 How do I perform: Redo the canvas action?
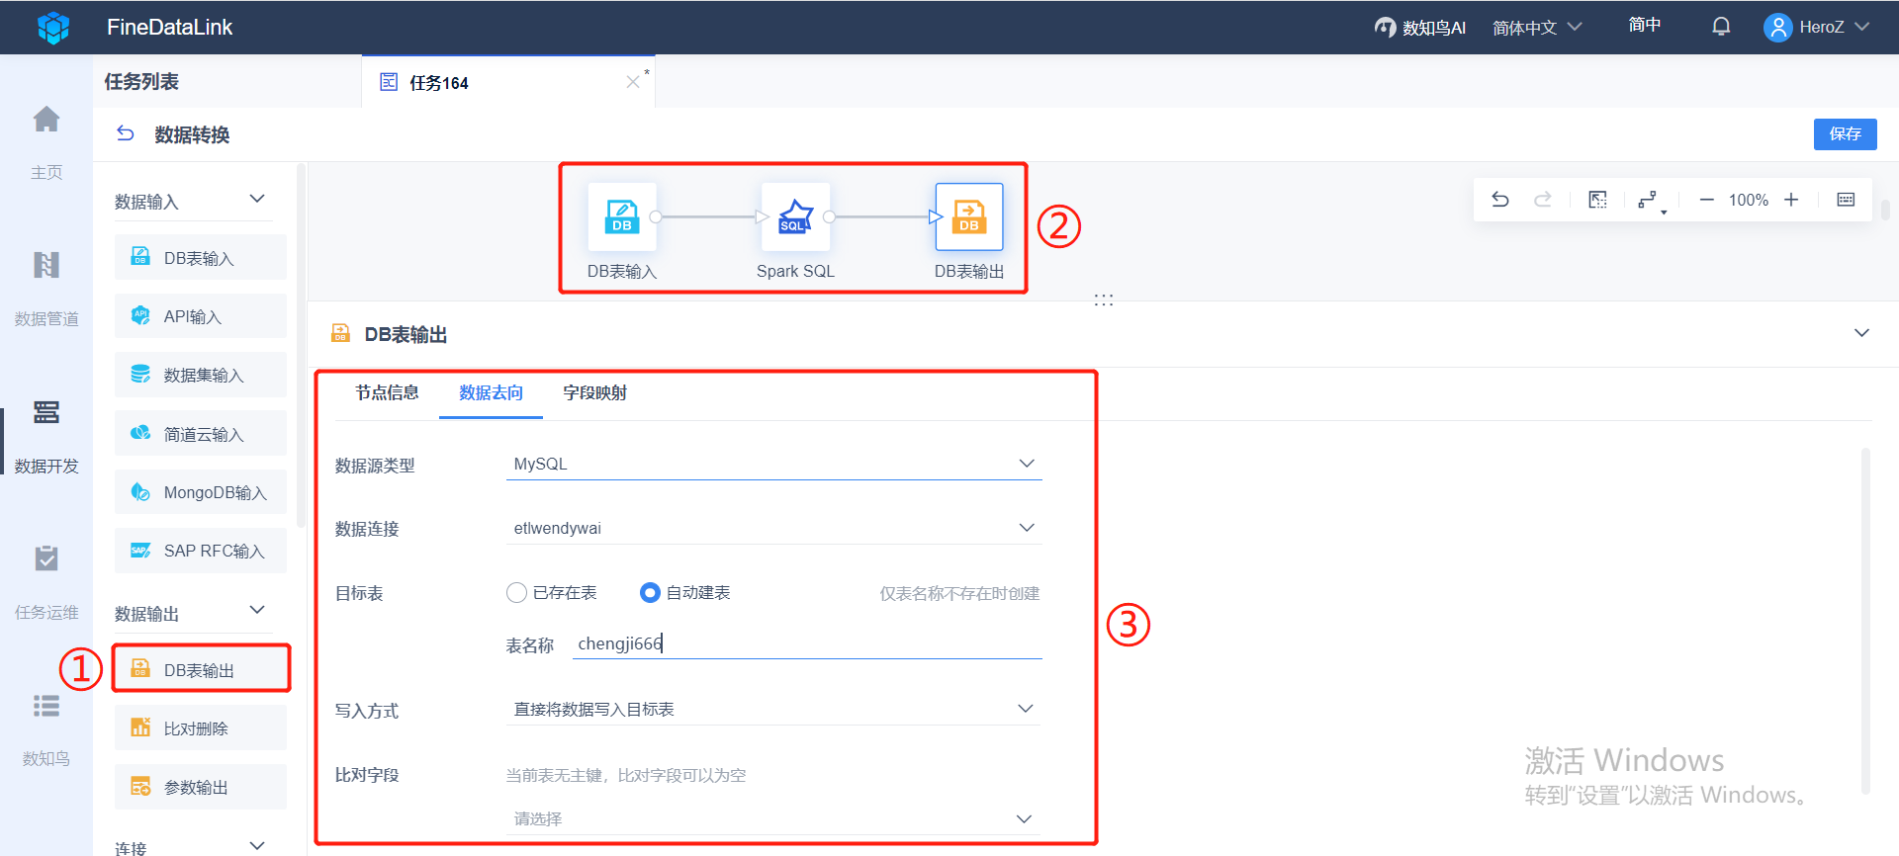tap(1543, 200)
